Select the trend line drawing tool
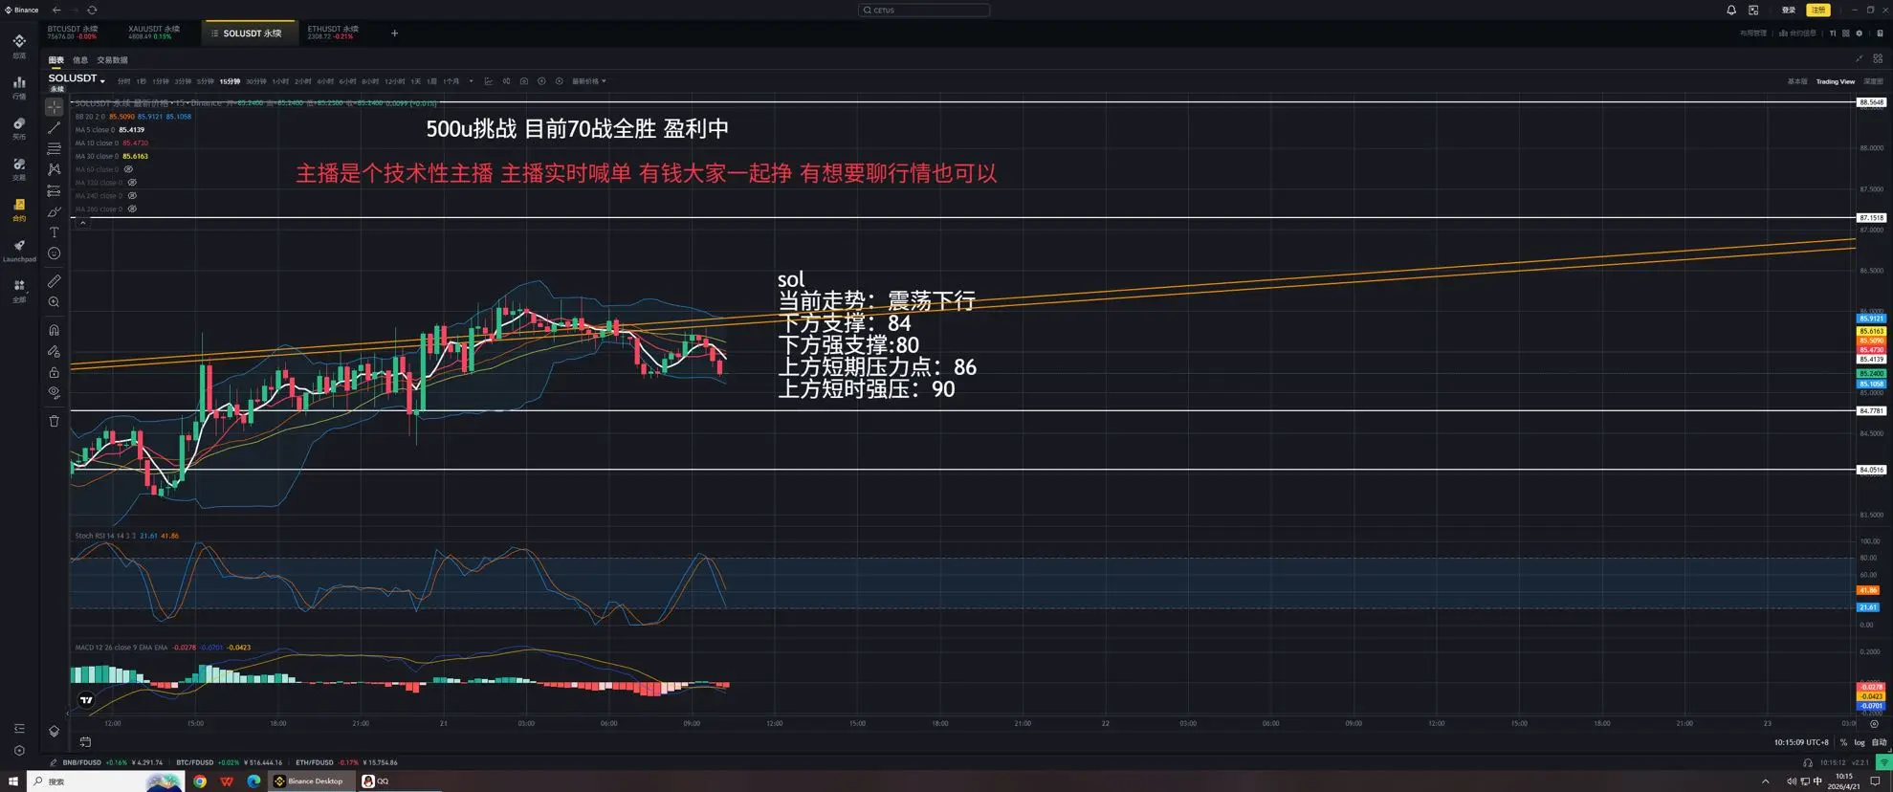The height and width of the screenshot is (792, 1893). pyautogui.click(x=54, y=128)
